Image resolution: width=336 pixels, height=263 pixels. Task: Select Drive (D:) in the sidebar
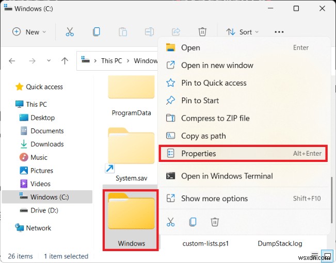39,210
